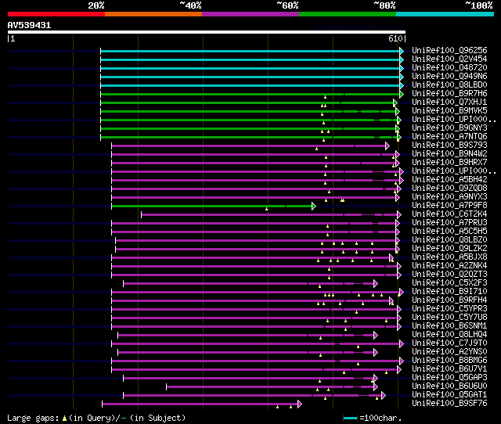The image size is (501, 424).
Task: Select the UniRef100_Q2QZT3 label
Action: point(449,275)
